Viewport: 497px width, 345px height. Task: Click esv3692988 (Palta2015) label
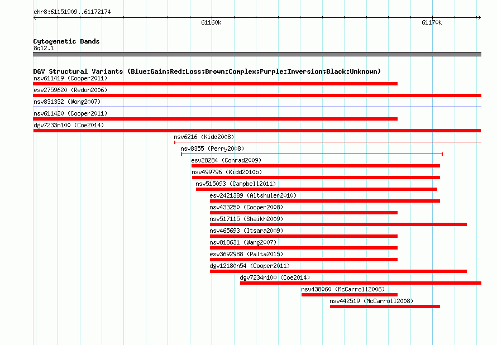[x=246, y=254]
